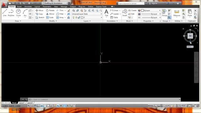The height and width of the screenshot is (113, 201).
Task: Click the Help question mark button
Action: [x=178, y=3]
